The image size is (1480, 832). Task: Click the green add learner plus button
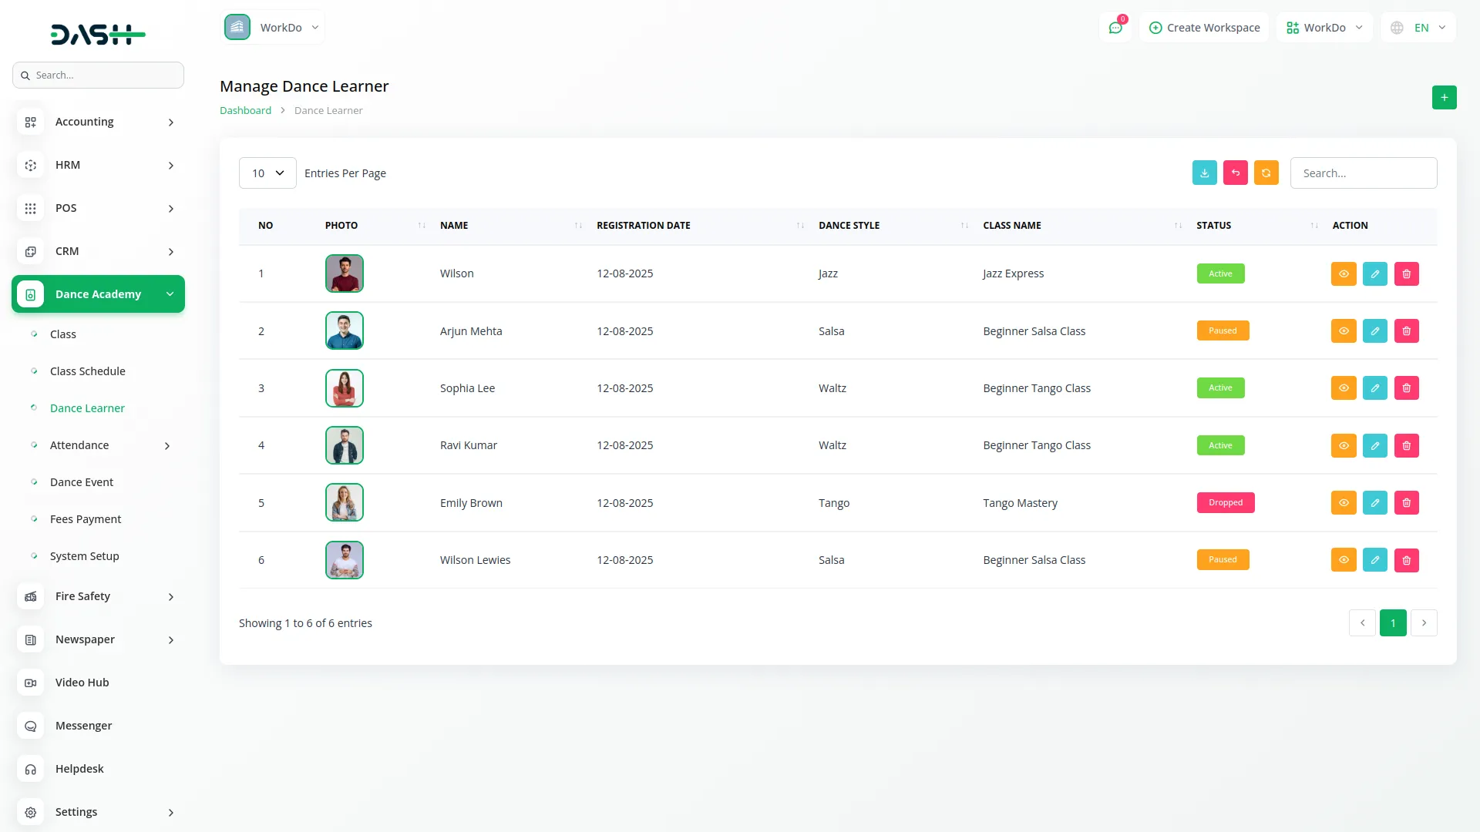pos(1444,97)
